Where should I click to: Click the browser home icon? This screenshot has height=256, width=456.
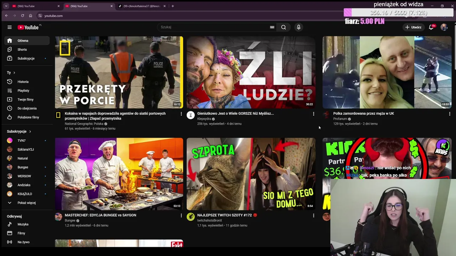click(x=30, y=16)
